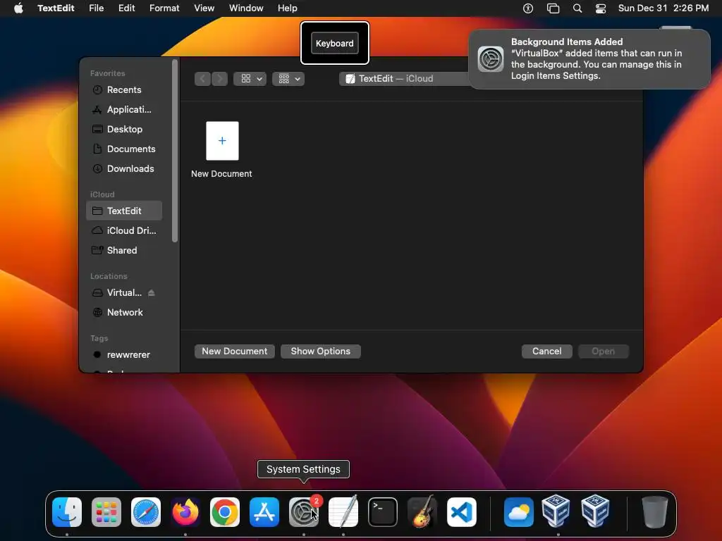Open Launchpad from the Dock
Image resolution: width=722 pixels, height=541 pixels.
106,512
